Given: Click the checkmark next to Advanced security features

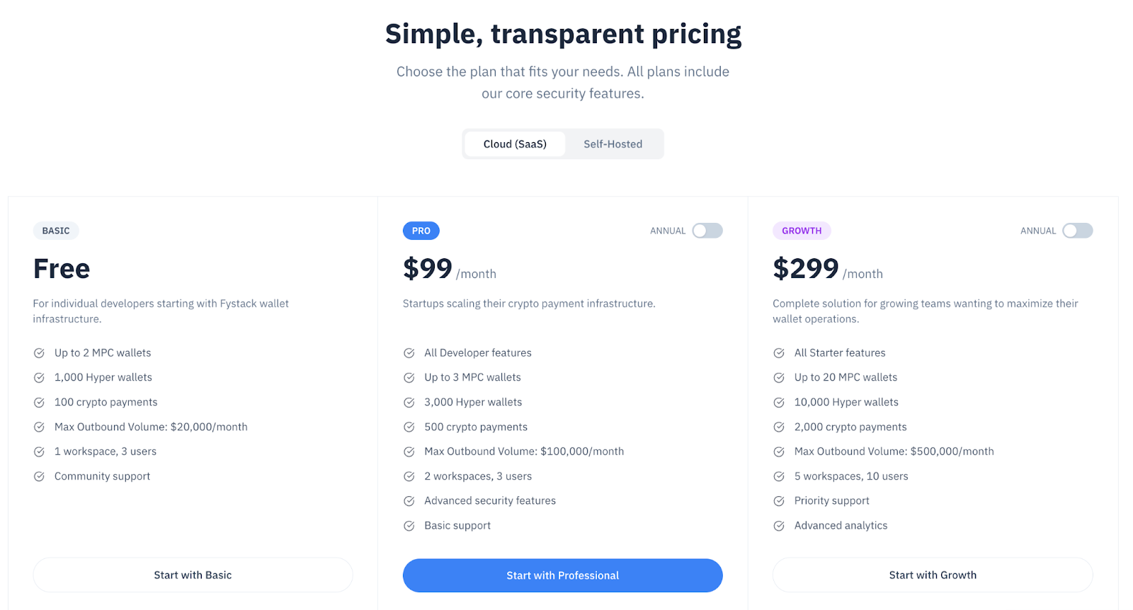Looking at the screenshot, I should coord(409,500).
